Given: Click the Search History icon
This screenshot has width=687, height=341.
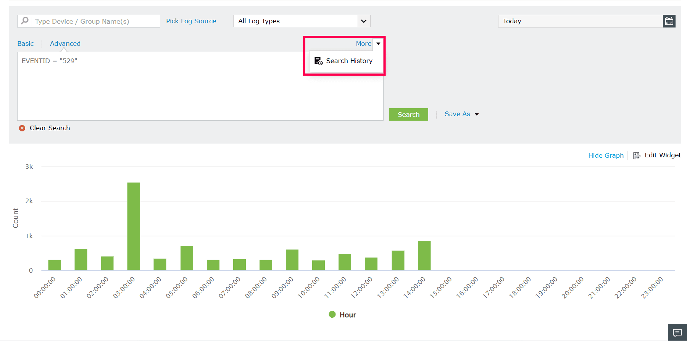Looking at the screenshot, I should 318,61.
